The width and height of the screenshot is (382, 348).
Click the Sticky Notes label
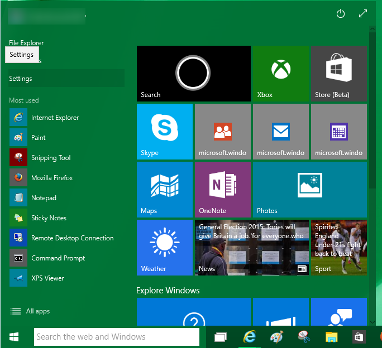pyautogui.click(x=49, y=218)
